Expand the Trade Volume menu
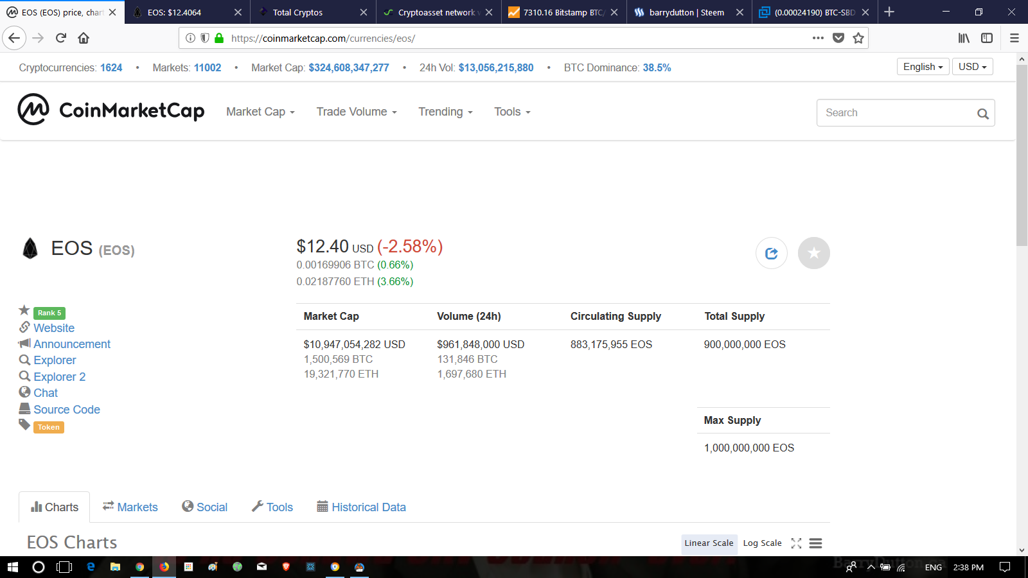This screenshot has width=1028, height=578. (x=357, y=112)
